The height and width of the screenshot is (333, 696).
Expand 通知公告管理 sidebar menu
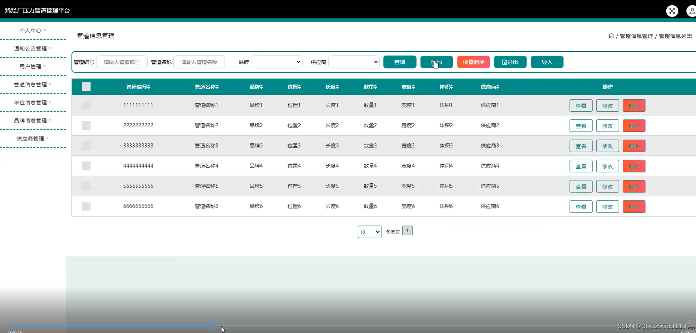[x=32, y=48]
